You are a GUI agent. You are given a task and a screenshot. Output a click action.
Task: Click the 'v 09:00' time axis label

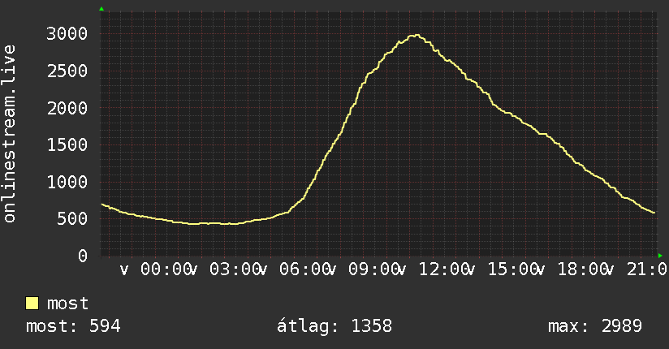(x=365, y=269)
